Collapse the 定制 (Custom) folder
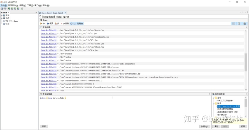249x130 pixels. [214, 98]
